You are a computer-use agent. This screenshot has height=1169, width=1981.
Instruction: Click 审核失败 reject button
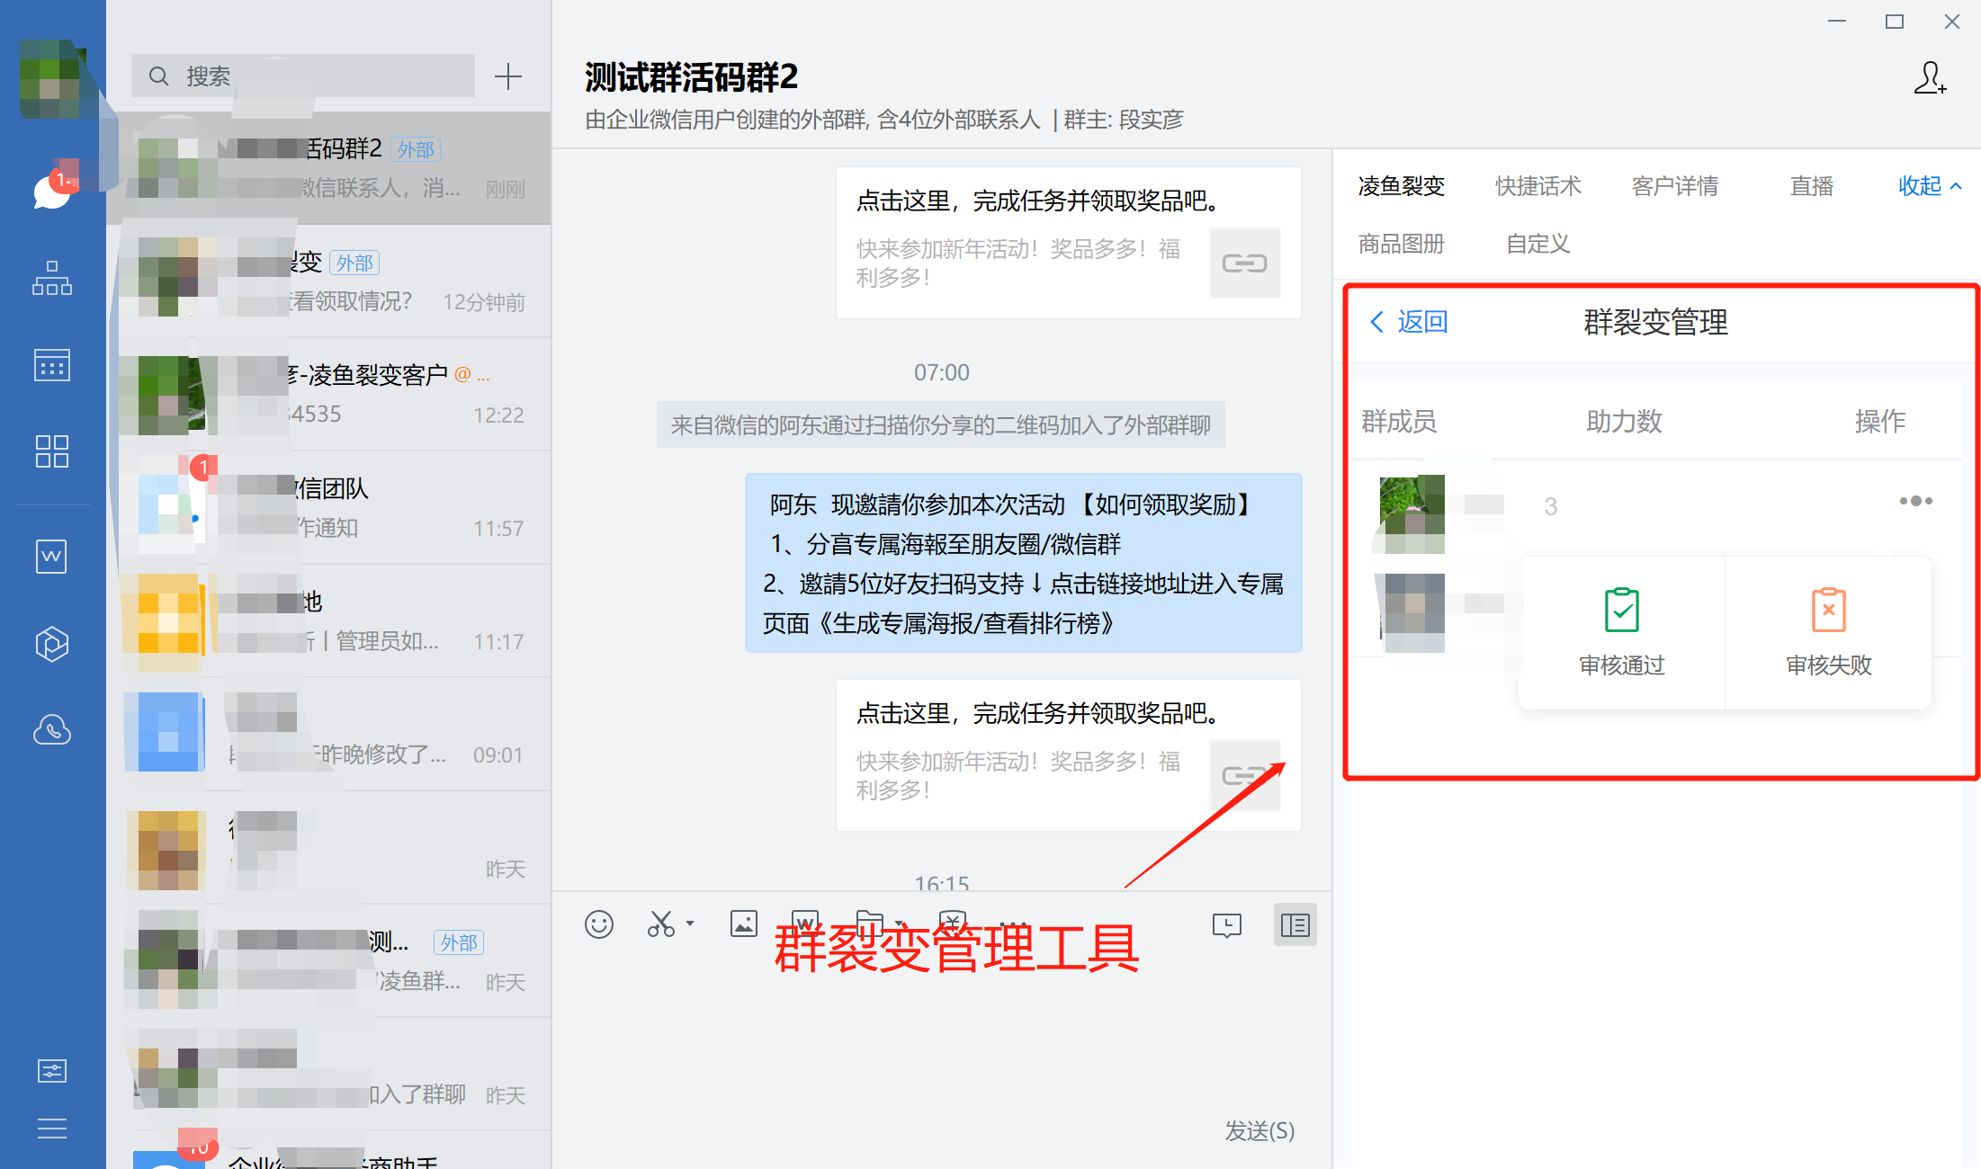click(x=1828, y=631)
